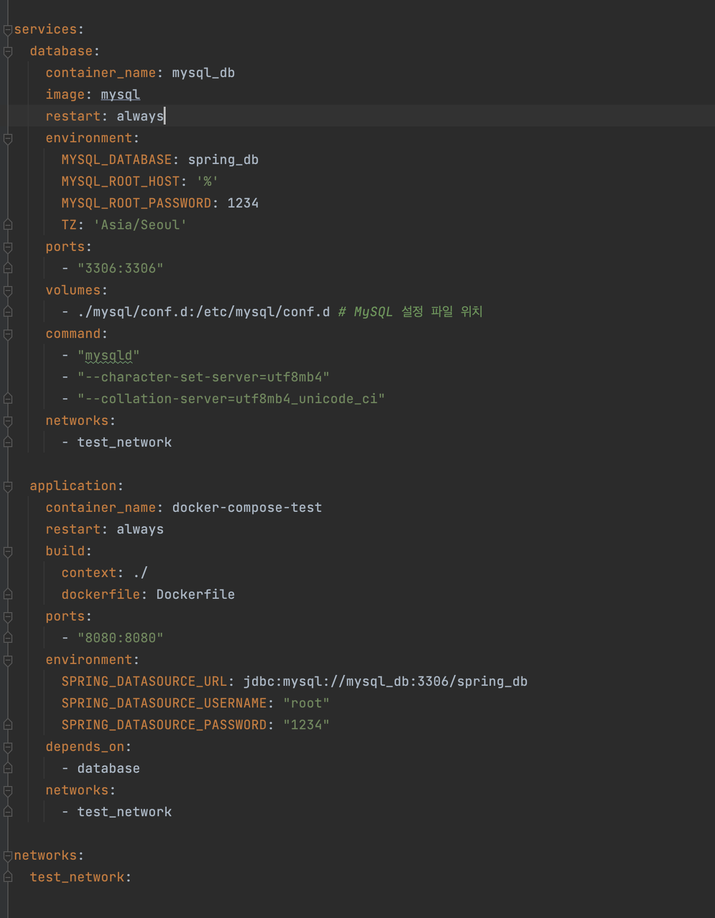Collapse the application environment section
715x918 pixels.
point(7,660)
